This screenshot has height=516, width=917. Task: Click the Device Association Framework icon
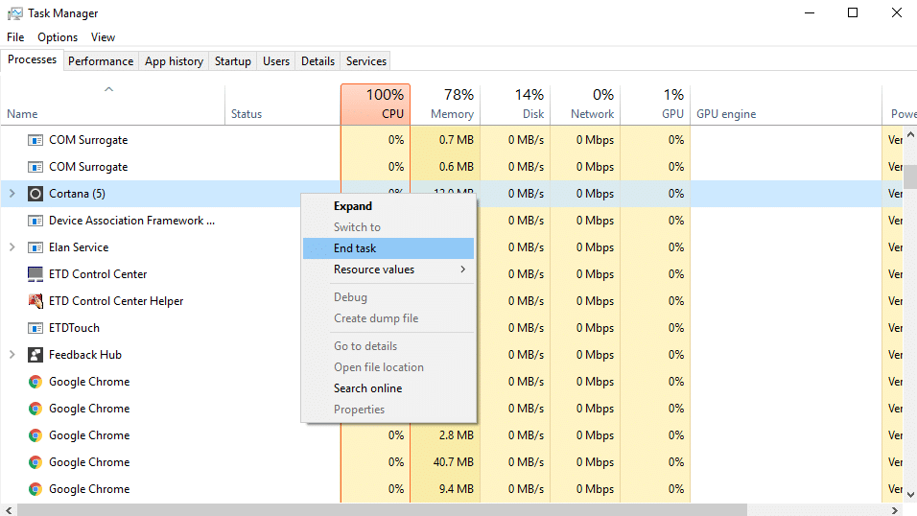(x=35, y=221)
